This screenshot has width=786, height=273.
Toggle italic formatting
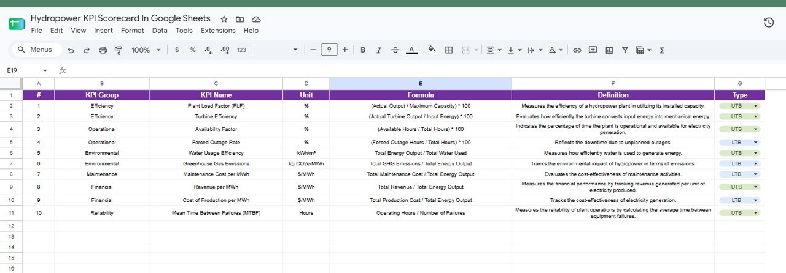(379, 50)
